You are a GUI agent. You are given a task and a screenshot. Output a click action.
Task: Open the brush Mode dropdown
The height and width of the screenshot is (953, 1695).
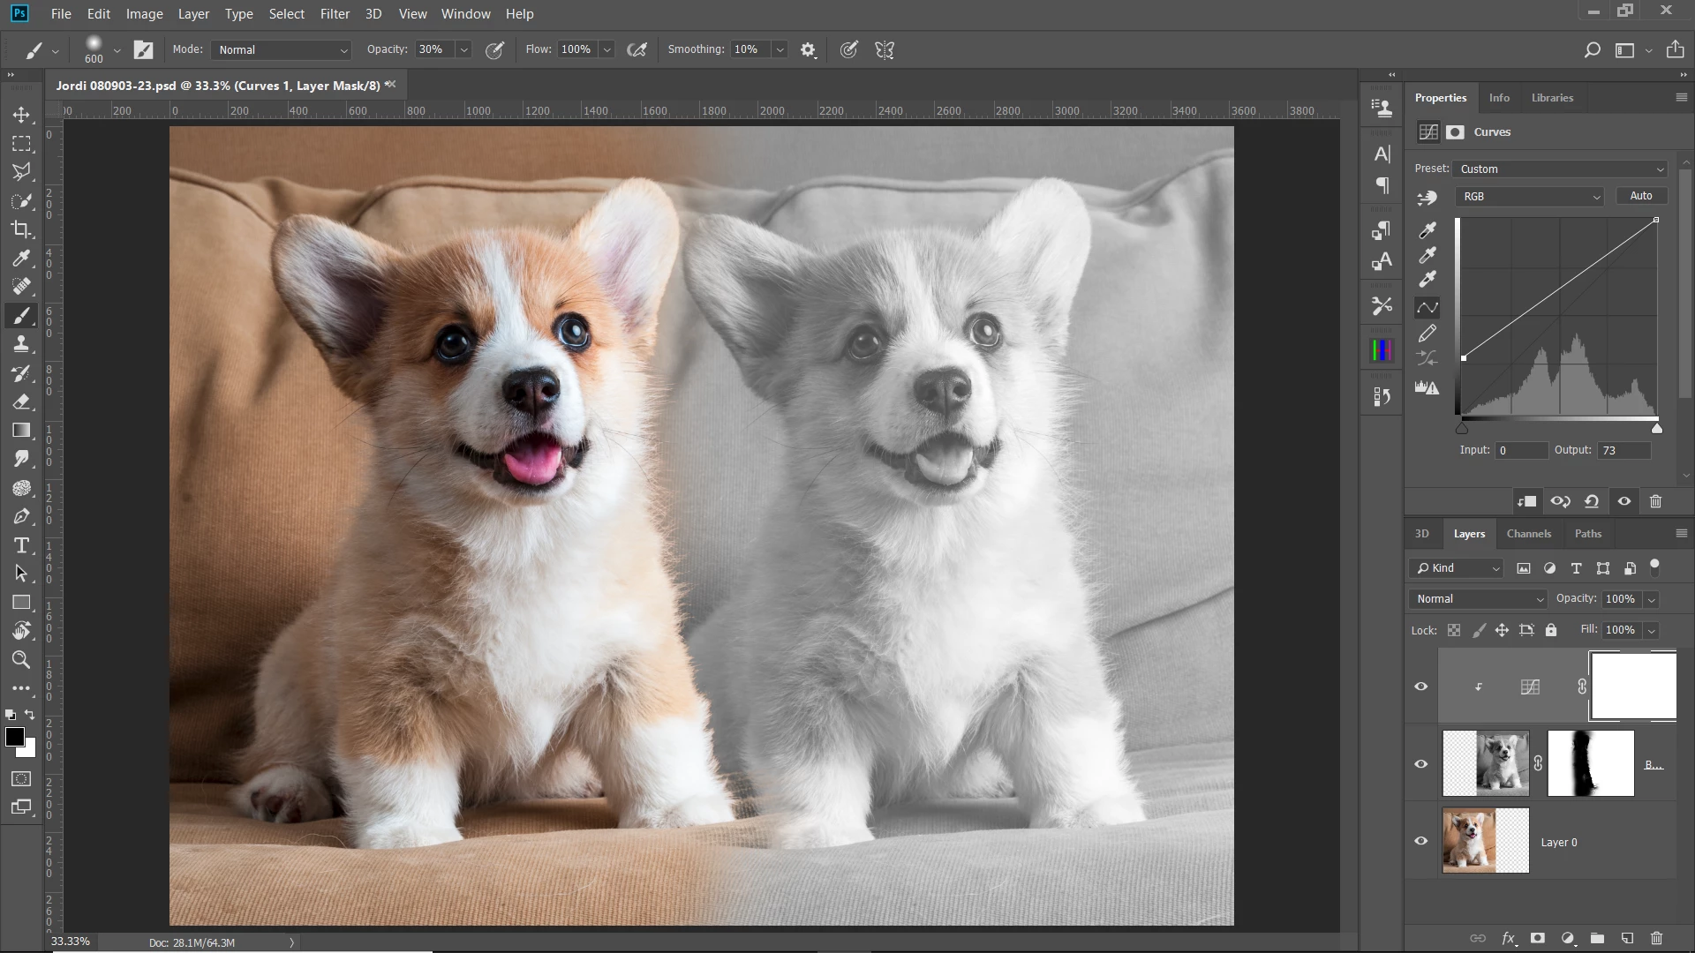point(281,50)
